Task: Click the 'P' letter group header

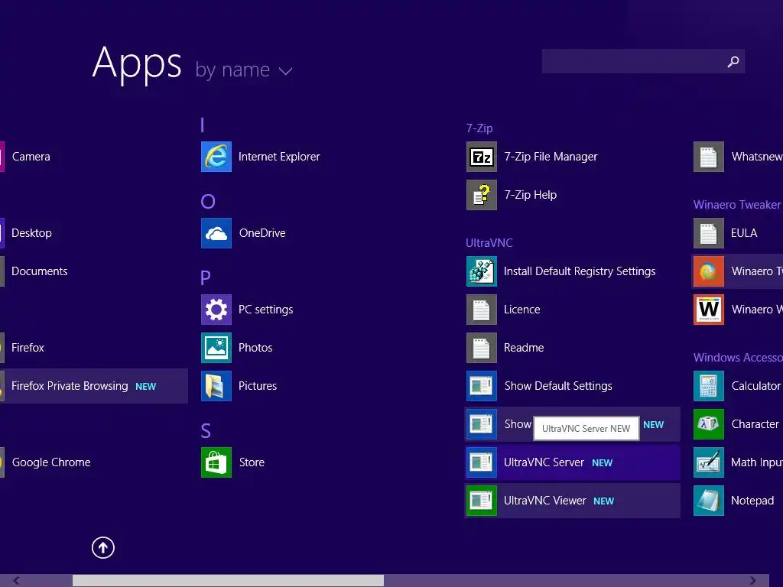Action: click(x=205, y=278)
